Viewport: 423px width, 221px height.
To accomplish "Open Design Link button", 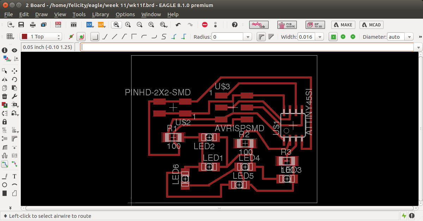I will 259,25.
